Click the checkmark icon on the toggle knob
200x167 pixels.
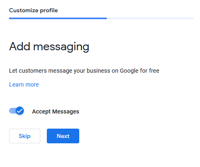[x=20, y=111]
